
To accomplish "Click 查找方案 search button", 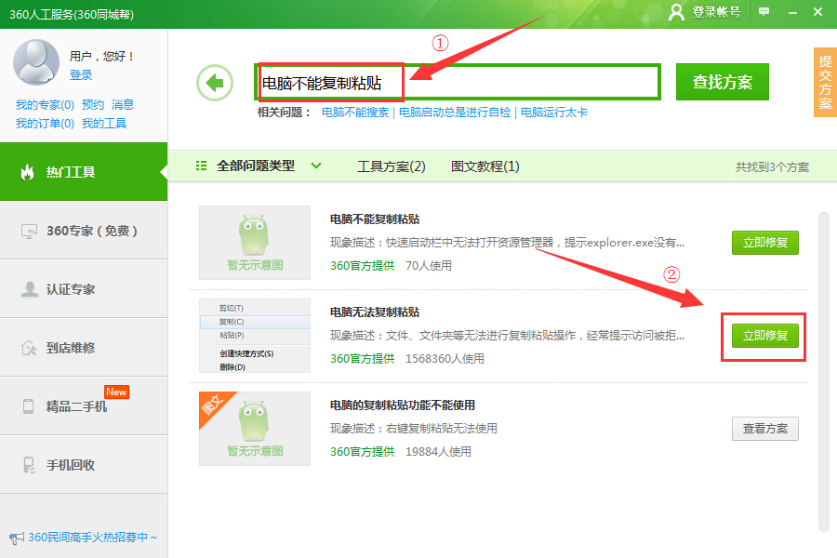I will pyautogui.click(x=723, y=82).
